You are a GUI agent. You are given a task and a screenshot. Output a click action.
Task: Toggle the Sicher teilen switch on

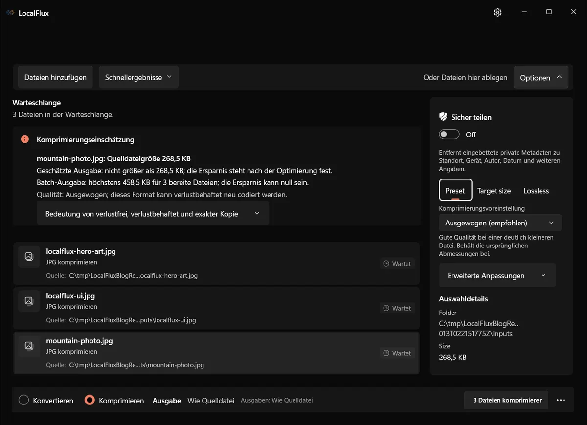(x=449, y=134)
